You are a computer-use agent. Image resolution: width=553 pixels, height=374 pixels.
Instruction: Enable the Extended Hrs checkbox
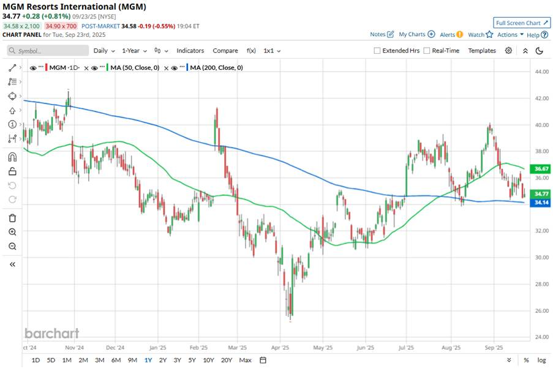pyautogui.click(x=377, y=51)
